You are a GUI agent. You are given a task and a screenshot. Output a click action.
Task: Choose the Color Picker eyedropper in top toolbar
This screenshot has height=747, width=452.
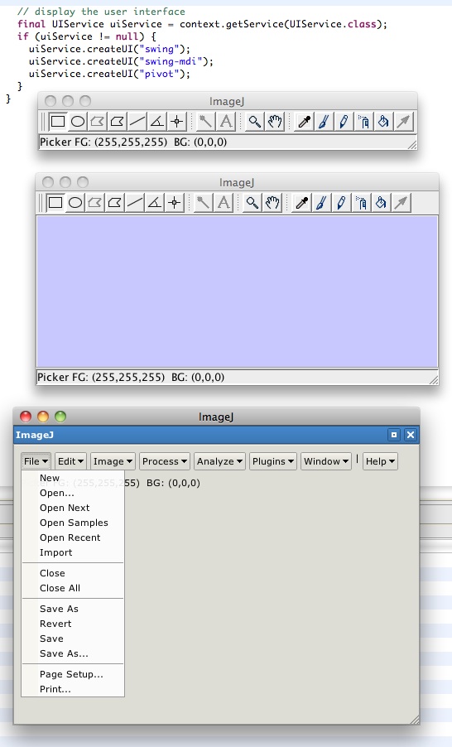point(305,122)
